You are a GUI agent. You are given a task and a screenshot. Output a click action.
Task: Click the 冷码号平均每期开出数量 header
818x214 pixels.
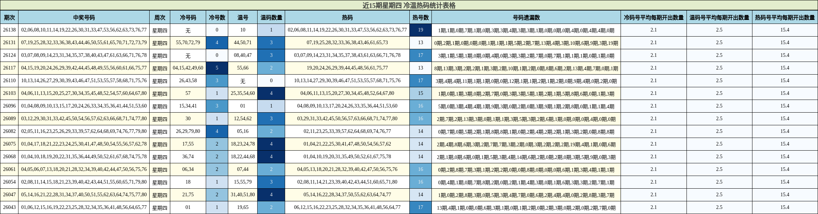[x=654, y=17]
